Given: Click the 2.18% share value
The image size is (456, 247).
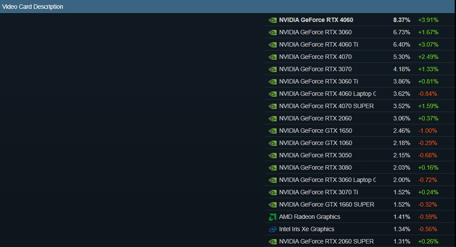Looking at the screenshot, I should [401, 143].
